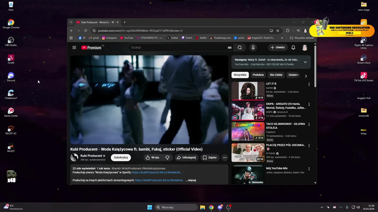Install app icon in address bar
Image resolution: width=378 pixels, height=212 pixels.
tap(271, 31)
